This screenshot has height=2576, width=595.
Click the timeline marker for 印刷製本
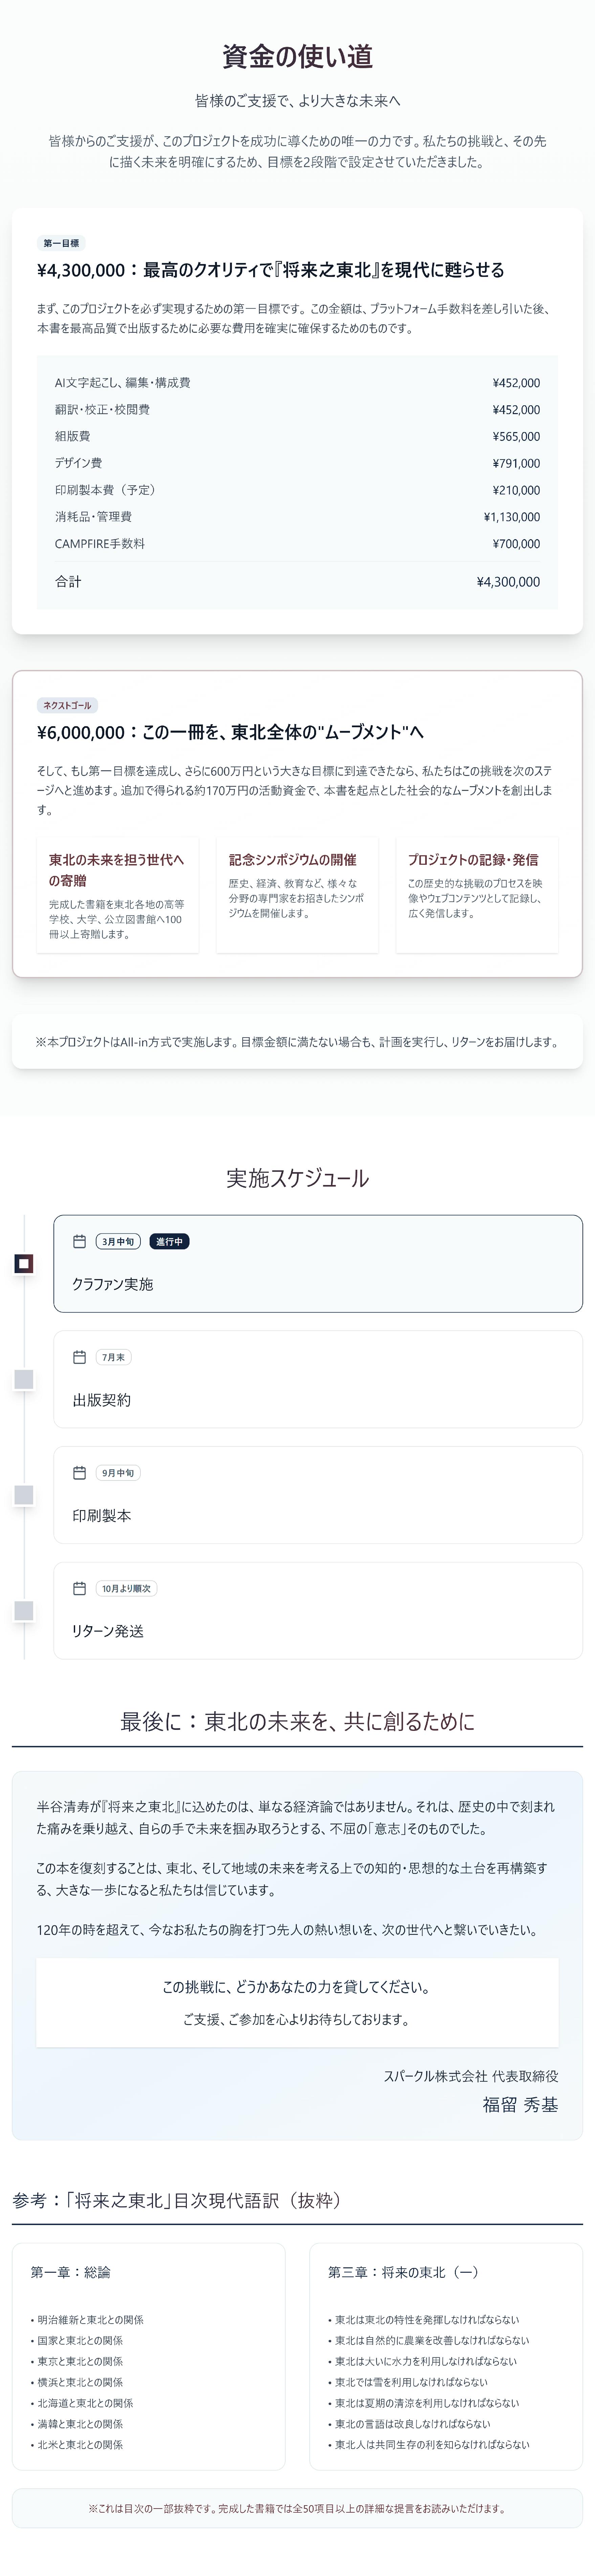(24, 1495)
